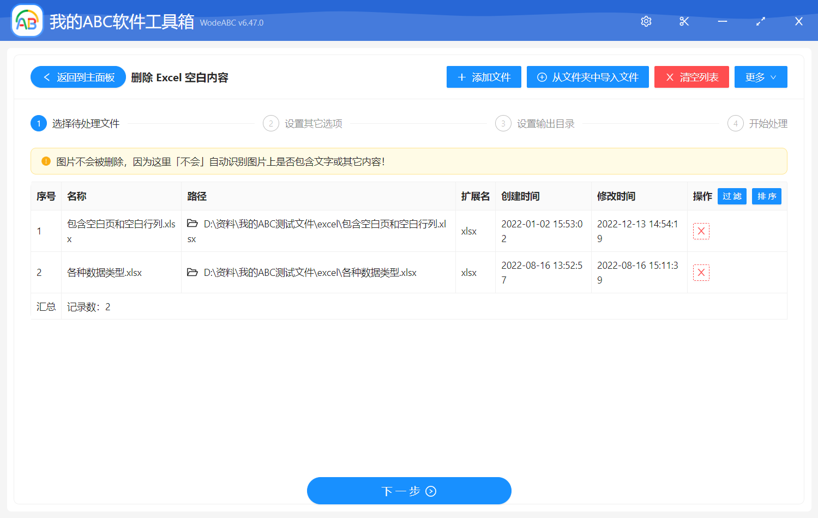Open folder location of 各种数据类型.xlsx
Image resolution: width=818 pixels, height=518 pixels.
coord(192,272)
